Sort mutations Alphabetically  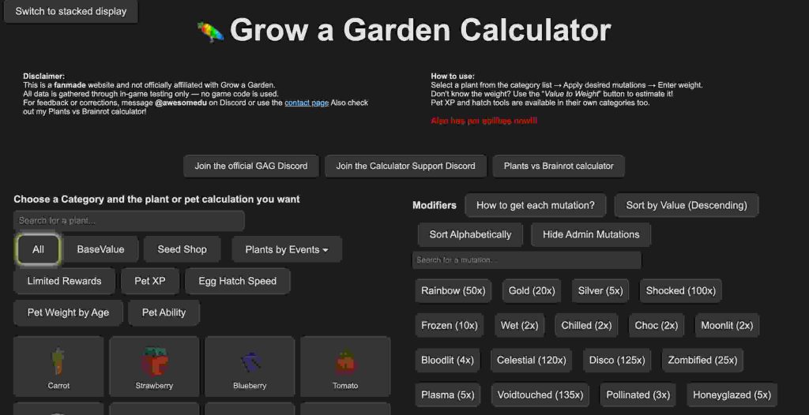470,234
